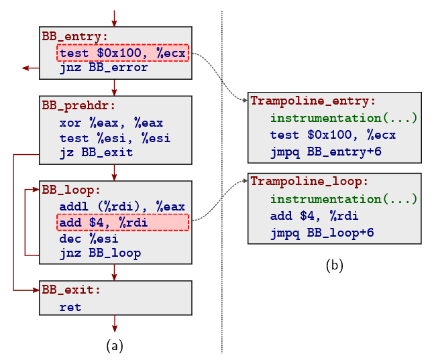Viewport: 436px width, 362px height.
Task: Click the (b) subfigure caption
Action: click(335, 265)
